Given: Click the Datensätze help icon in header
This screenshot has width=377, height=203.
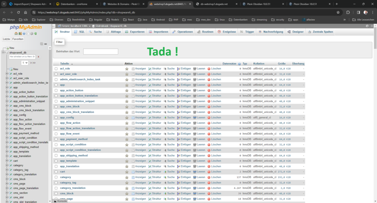Looking at the screenshot, I should [239, 64].
